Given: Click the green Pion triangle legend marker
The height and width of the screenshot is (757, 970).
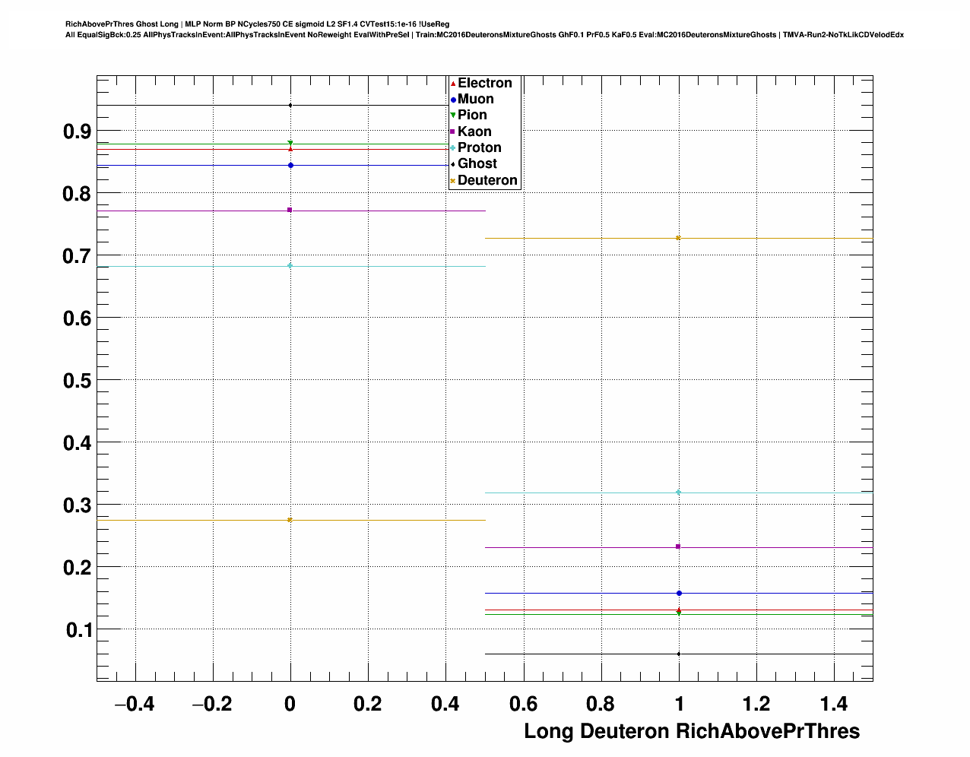Looking at the screenshot, I should (x=453, y=116).
